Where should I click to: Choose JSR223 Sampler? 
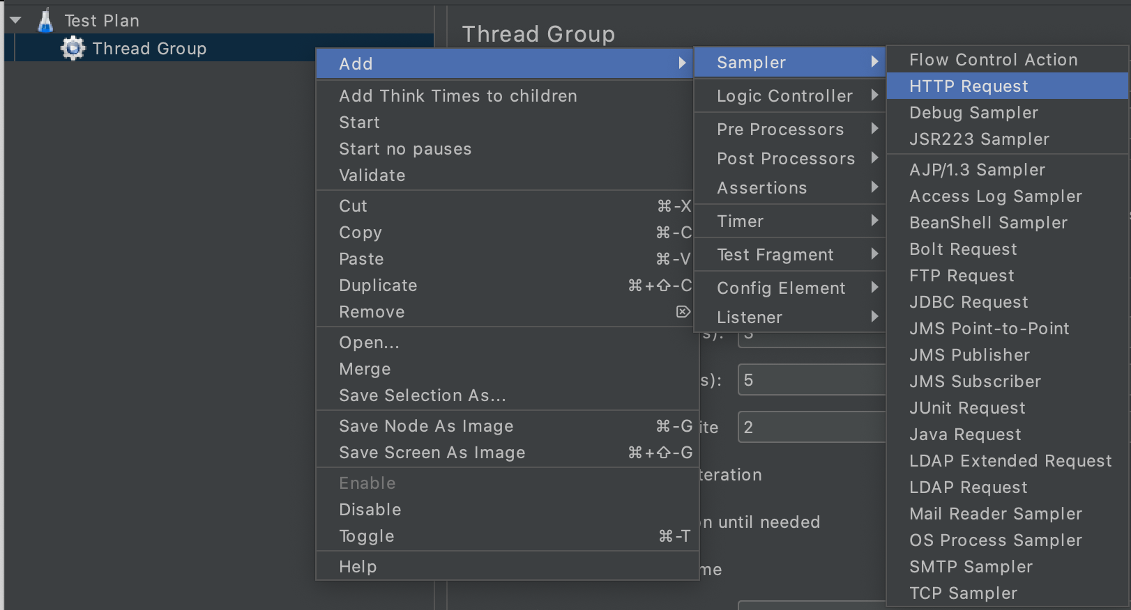1008,139
